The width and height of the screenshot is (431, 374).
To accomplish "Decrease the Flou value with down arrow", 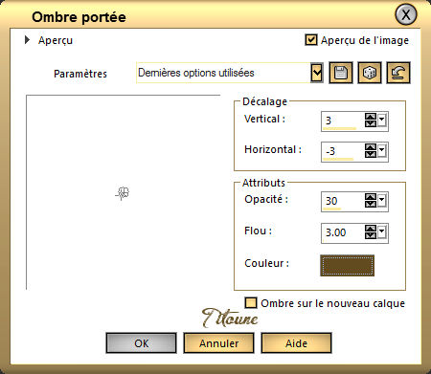I will tap(371, 235).
